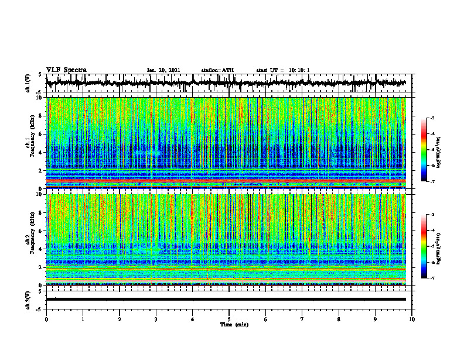Screen dimensions: 464x358
Task: Click the "3" tick on the time axis
Action: click(x=156, y=319)
